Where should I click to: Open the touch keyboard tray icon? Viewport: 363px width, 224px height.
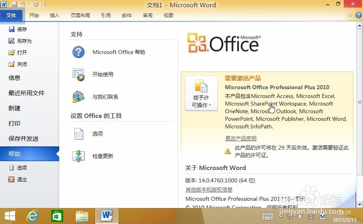(x=267, y=216)
